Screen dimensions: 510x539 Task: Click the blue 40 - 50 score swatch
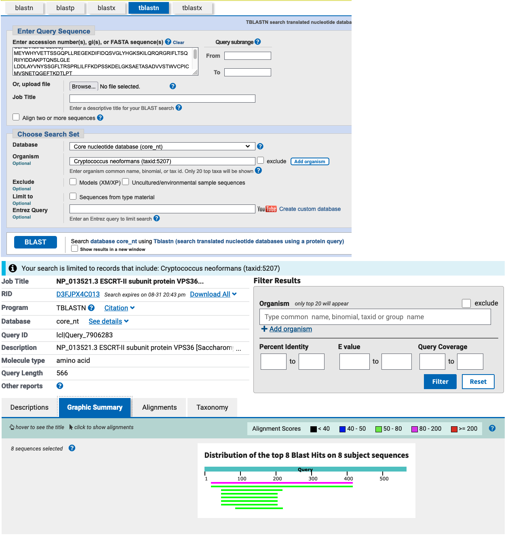pos(343,429)
